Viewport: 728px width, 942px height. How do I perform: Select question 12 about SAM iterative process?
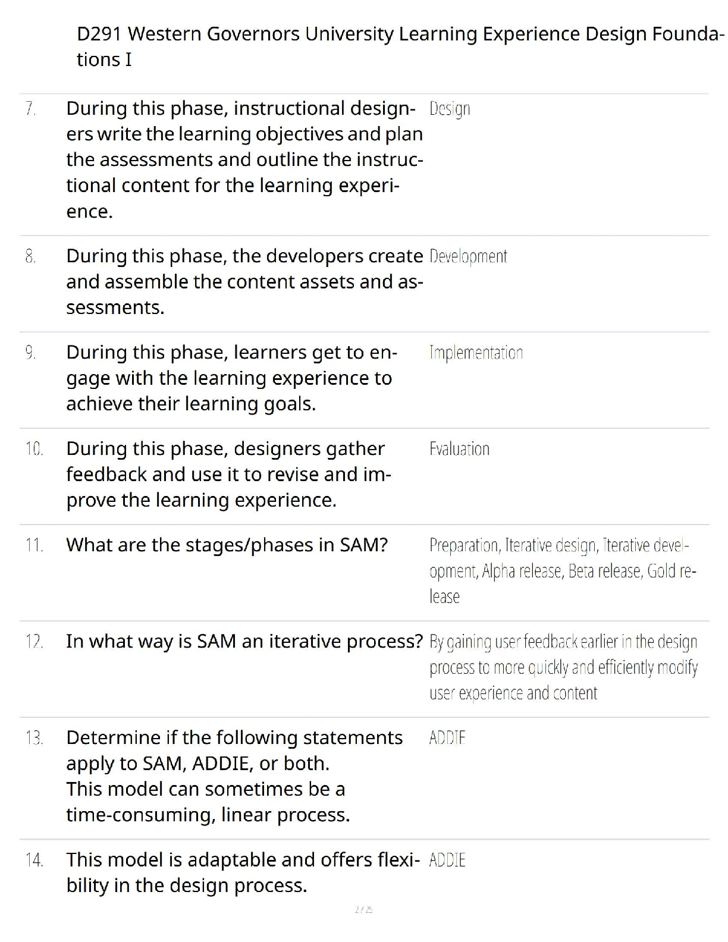[244, 641]
